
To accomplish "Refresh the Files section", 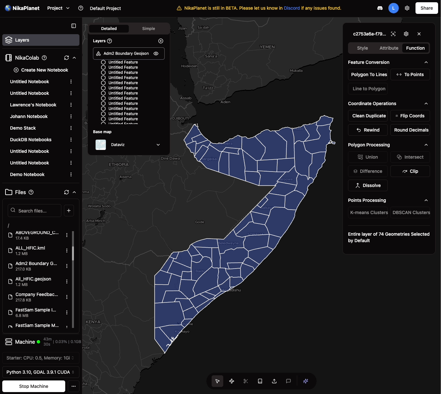I will tap(67, 192).
